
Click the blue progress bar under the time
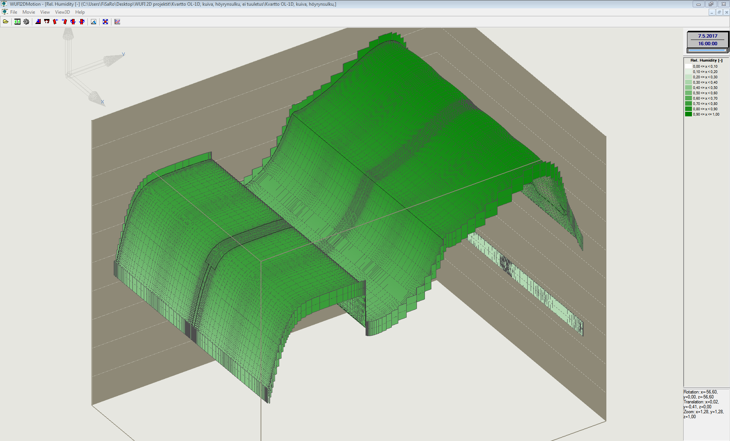(x=707, y=50)
